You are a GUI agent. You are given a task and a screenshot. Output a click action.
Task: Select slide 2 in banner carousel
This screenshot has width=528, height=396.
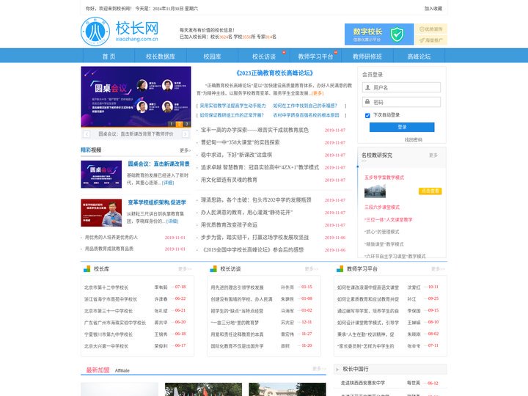point(179,124)
